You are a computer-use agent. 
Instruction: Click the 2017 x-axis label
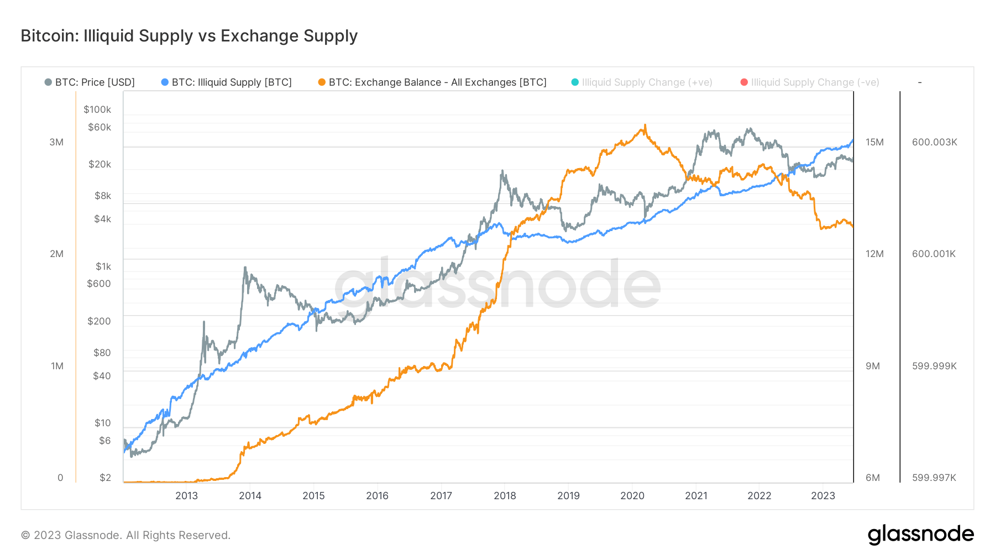[441, 495]
